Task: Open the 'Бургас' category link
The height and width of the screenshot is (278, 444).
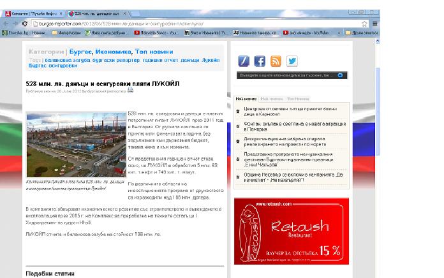Action: (x=80, y=52)
